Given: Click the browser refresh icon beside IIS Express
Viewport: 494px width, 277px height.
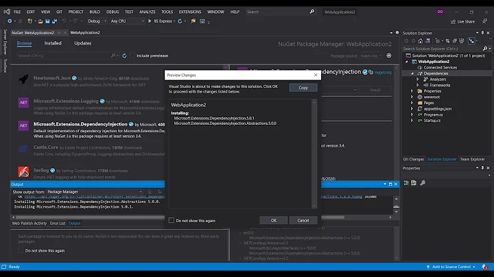Looking at the screenshot, I should coord(180,21).
